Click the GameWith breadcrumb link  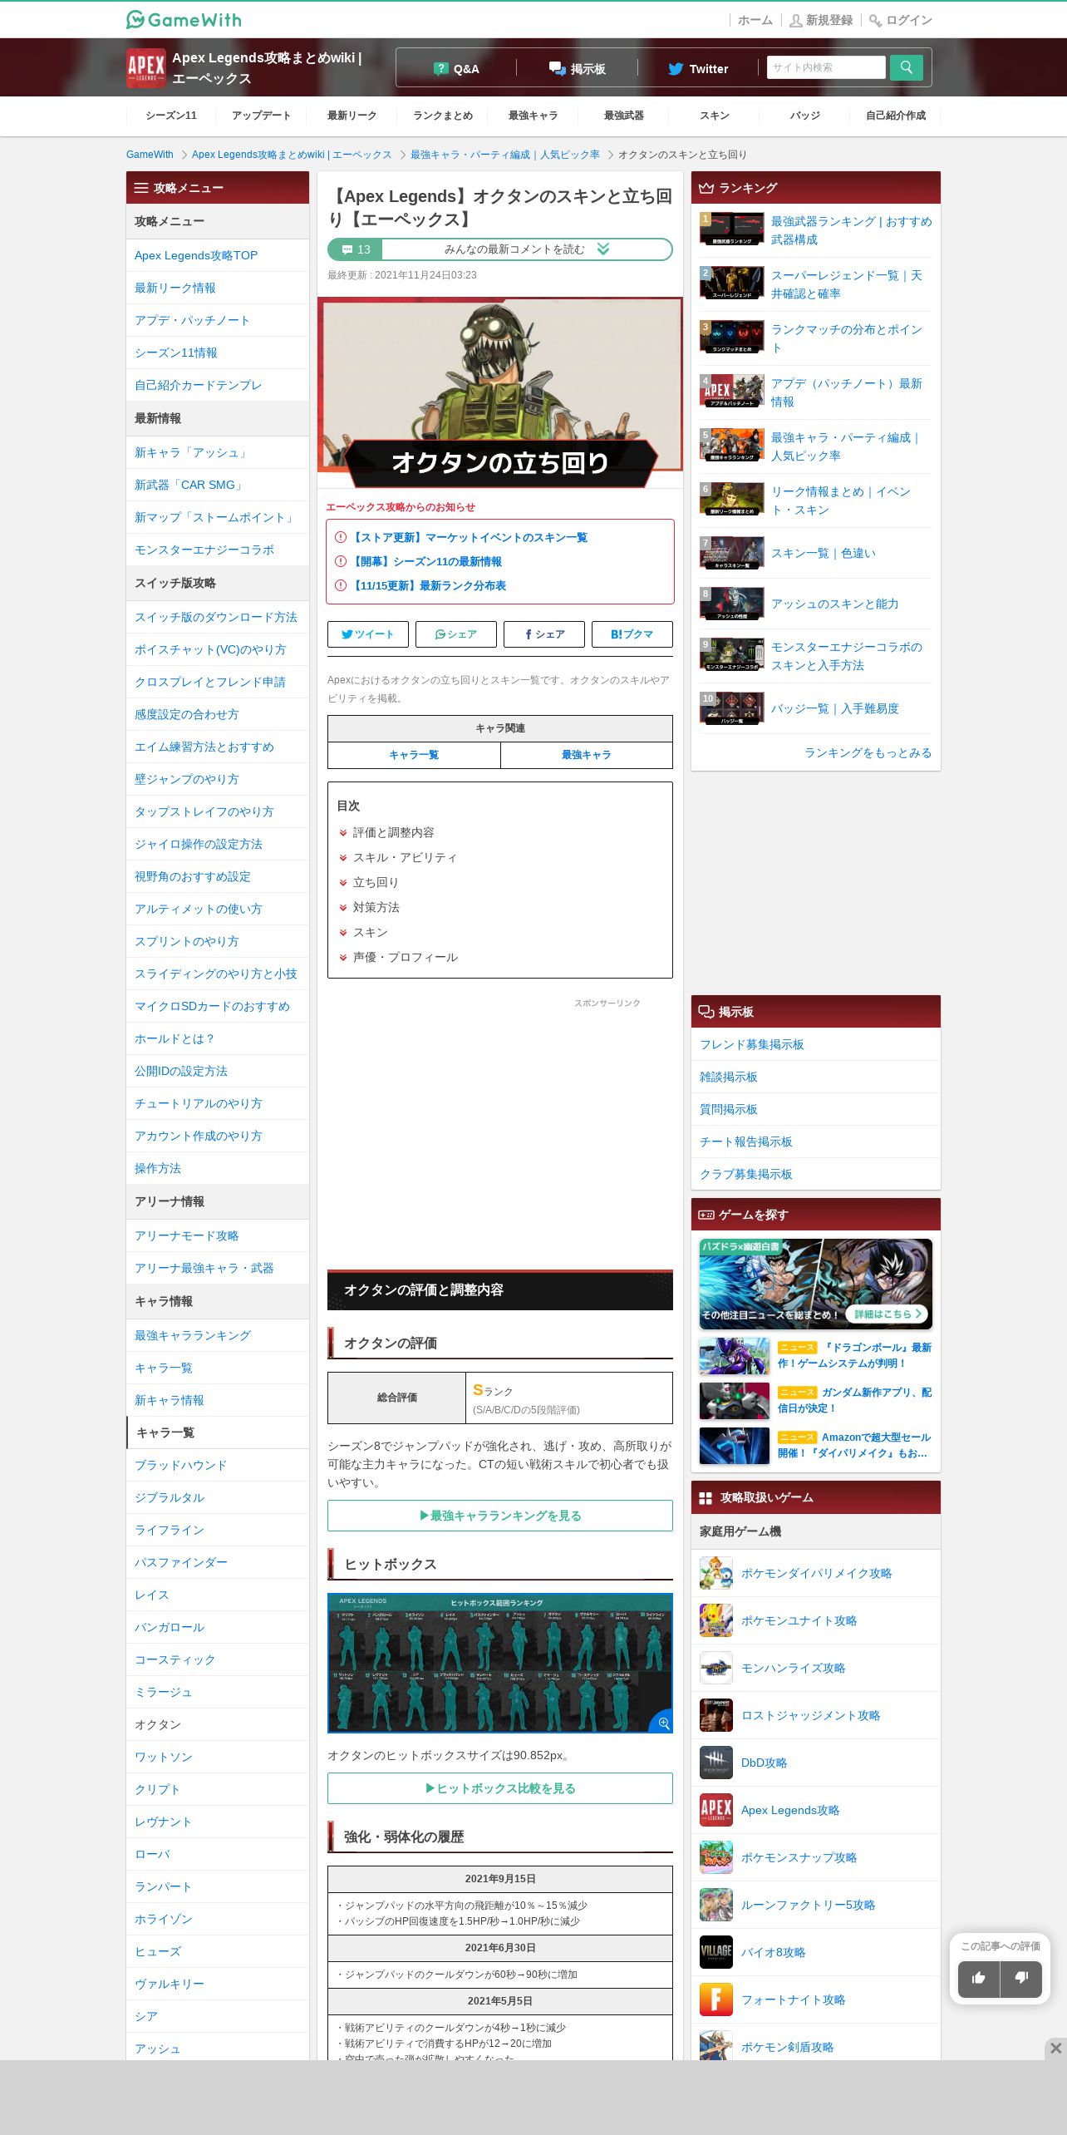coord(150,155)
